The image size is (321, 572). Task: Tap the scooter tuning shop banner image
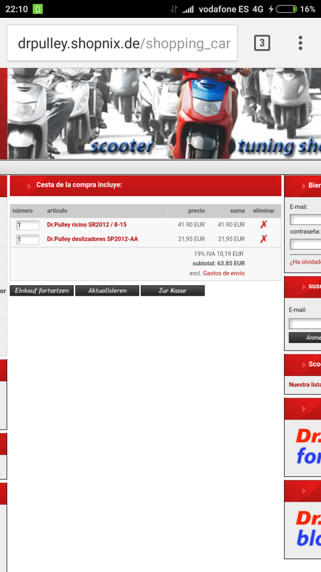(x=164, y=113)
